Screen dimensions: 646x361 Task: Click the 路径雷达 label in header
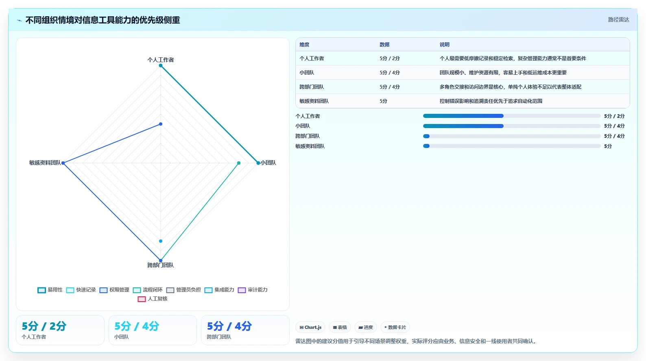coord(618,20)
